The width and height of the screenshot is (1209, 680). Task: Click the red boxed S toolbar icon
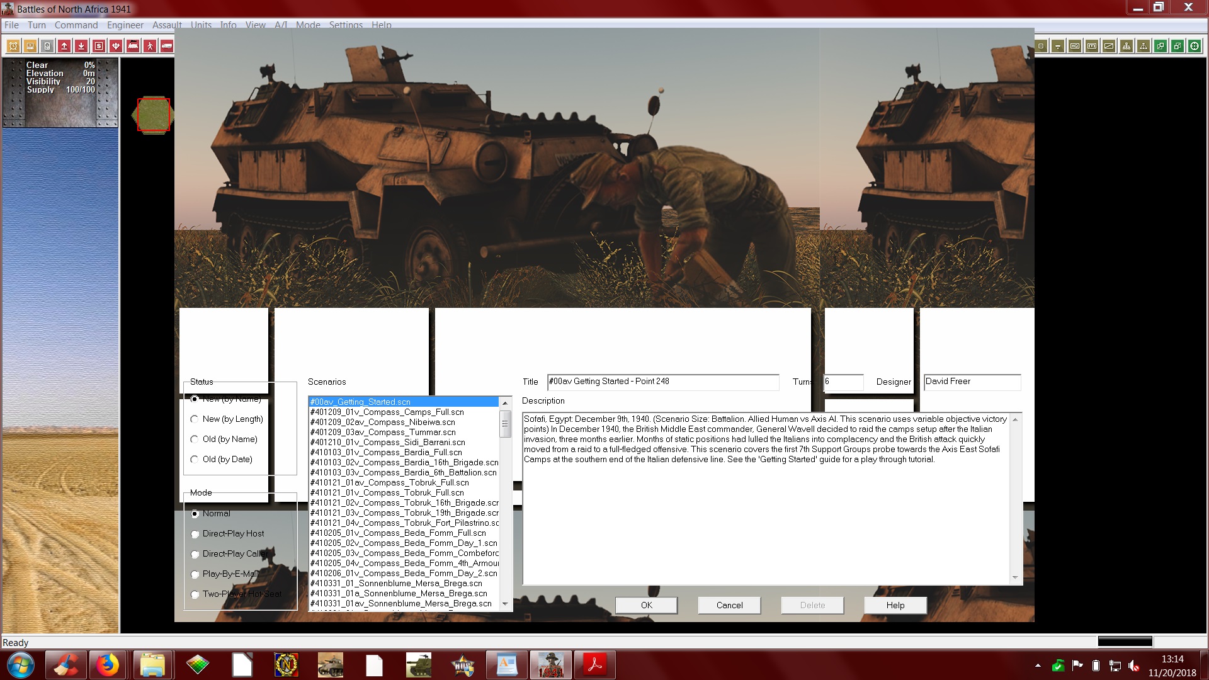tap(99, 46)
